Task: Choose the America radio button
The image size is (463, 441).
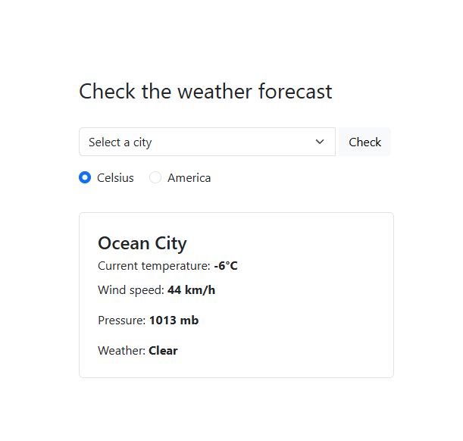Action: [x=155, y=178]
